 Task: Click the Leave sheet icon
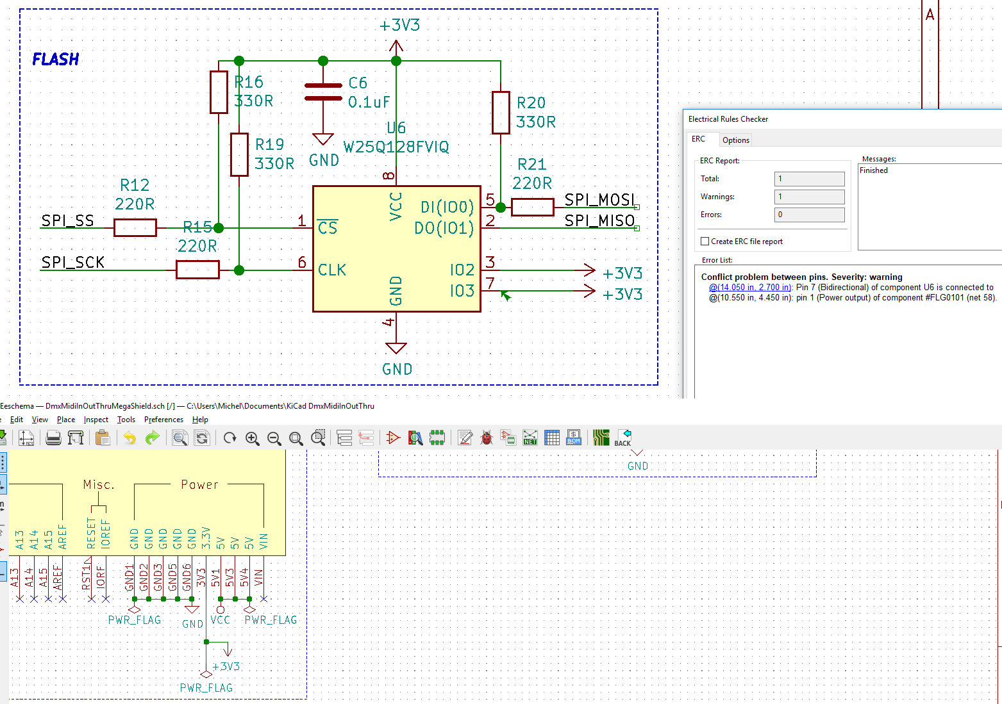click(366, 438)
